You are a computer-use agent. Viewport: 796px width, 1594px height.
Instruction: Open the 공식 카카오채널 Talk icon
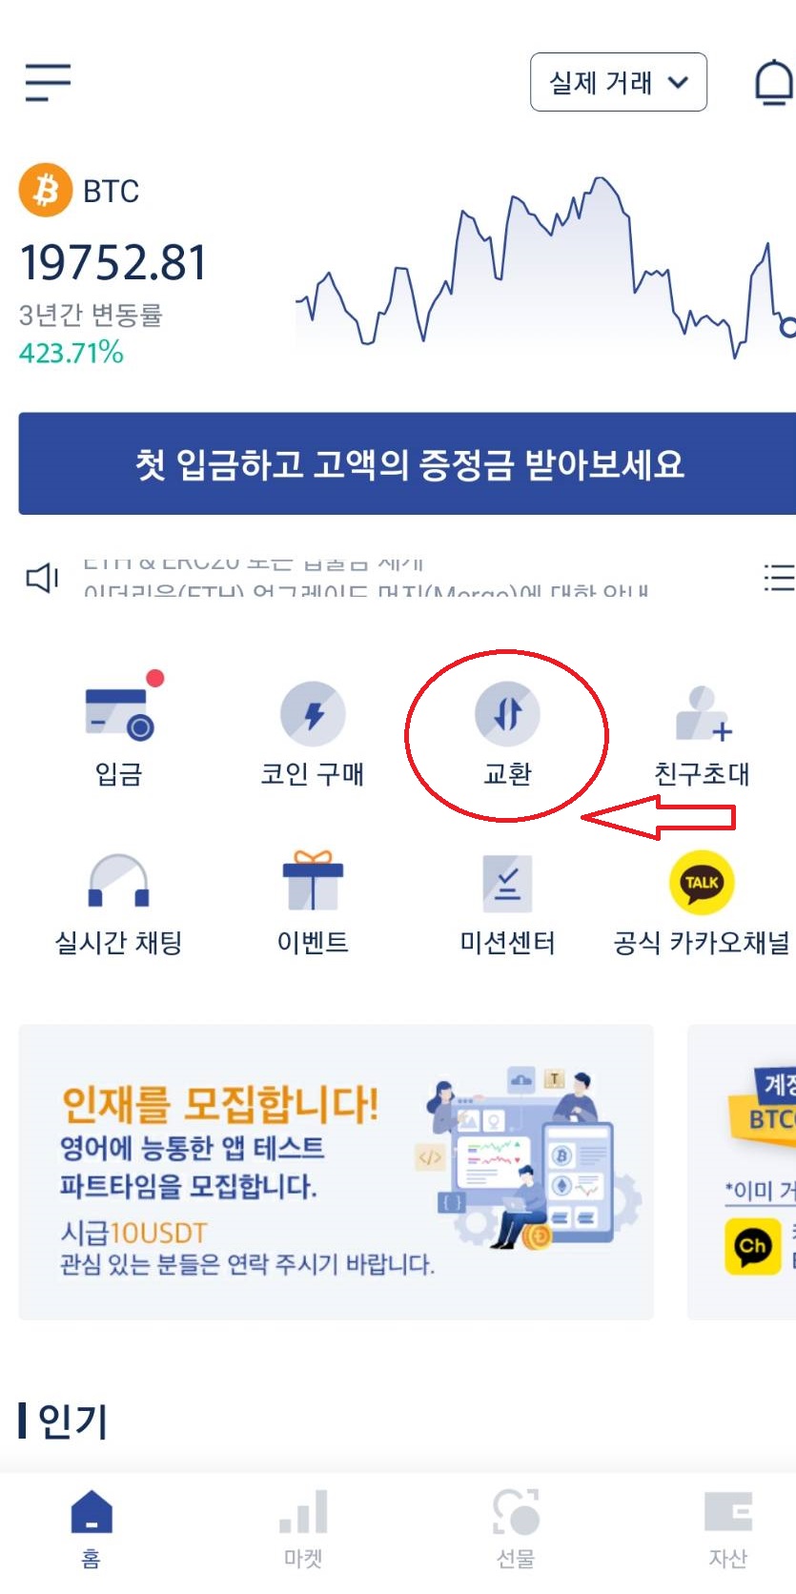[703, 882]
